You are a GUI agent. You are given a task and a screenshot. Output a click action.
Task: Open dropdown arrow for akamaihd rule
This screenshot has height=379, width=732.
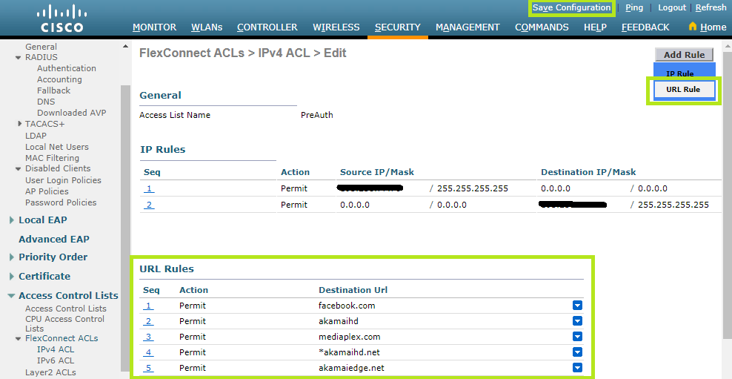(x=577, y=321)
